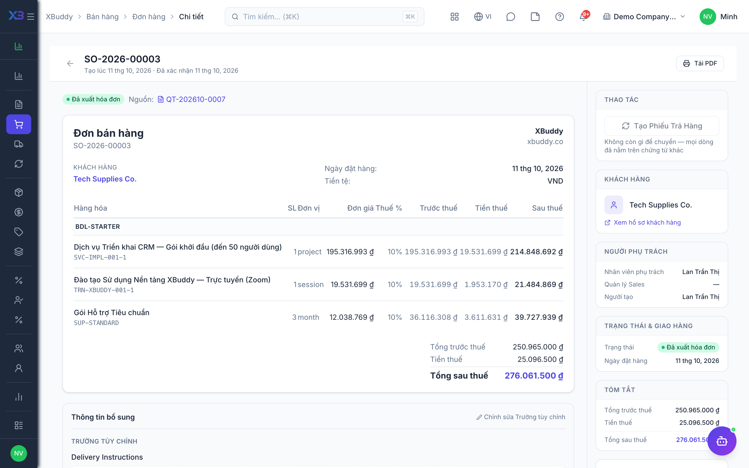The height and width of the screenshot is (468, 749).
Task: Open the apps grid icon
Action: pyautogui.click(x=454, y=16)
